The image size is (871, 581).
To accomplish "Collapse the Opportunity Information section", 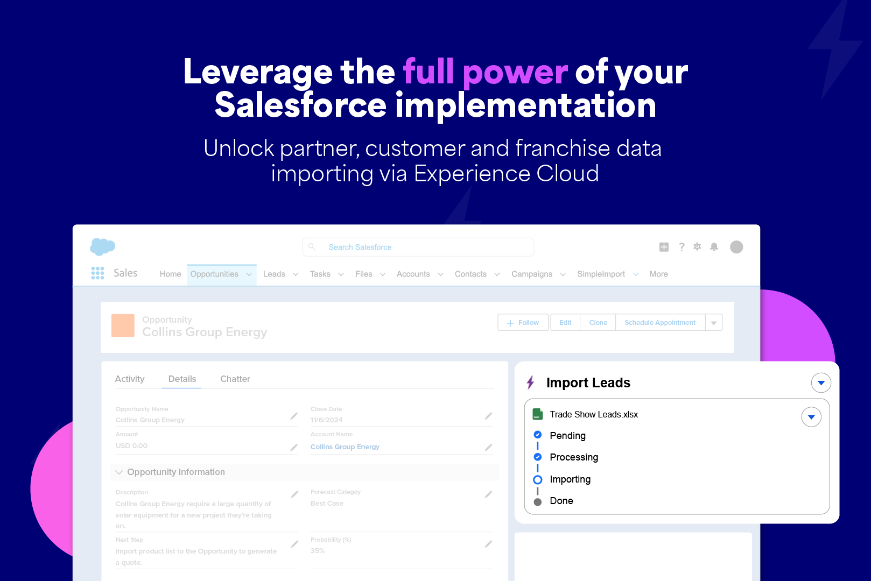I will 119,472.
